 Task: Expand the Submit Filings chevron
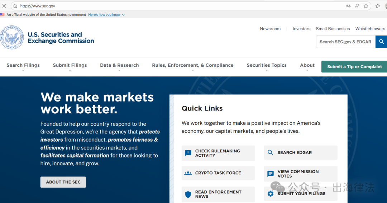(70, 70)
